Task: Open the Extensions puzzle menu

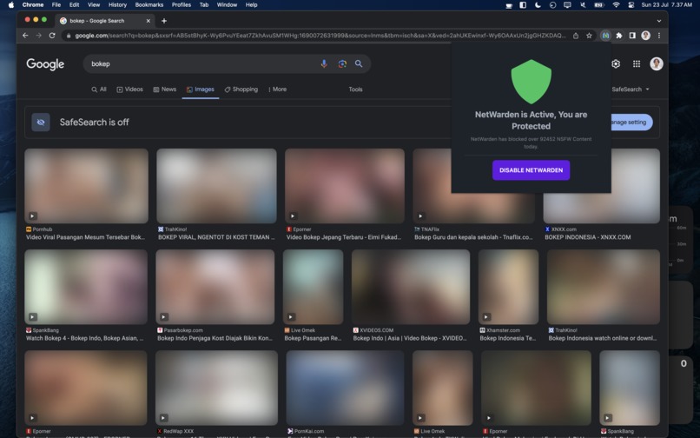Action: 619,36
